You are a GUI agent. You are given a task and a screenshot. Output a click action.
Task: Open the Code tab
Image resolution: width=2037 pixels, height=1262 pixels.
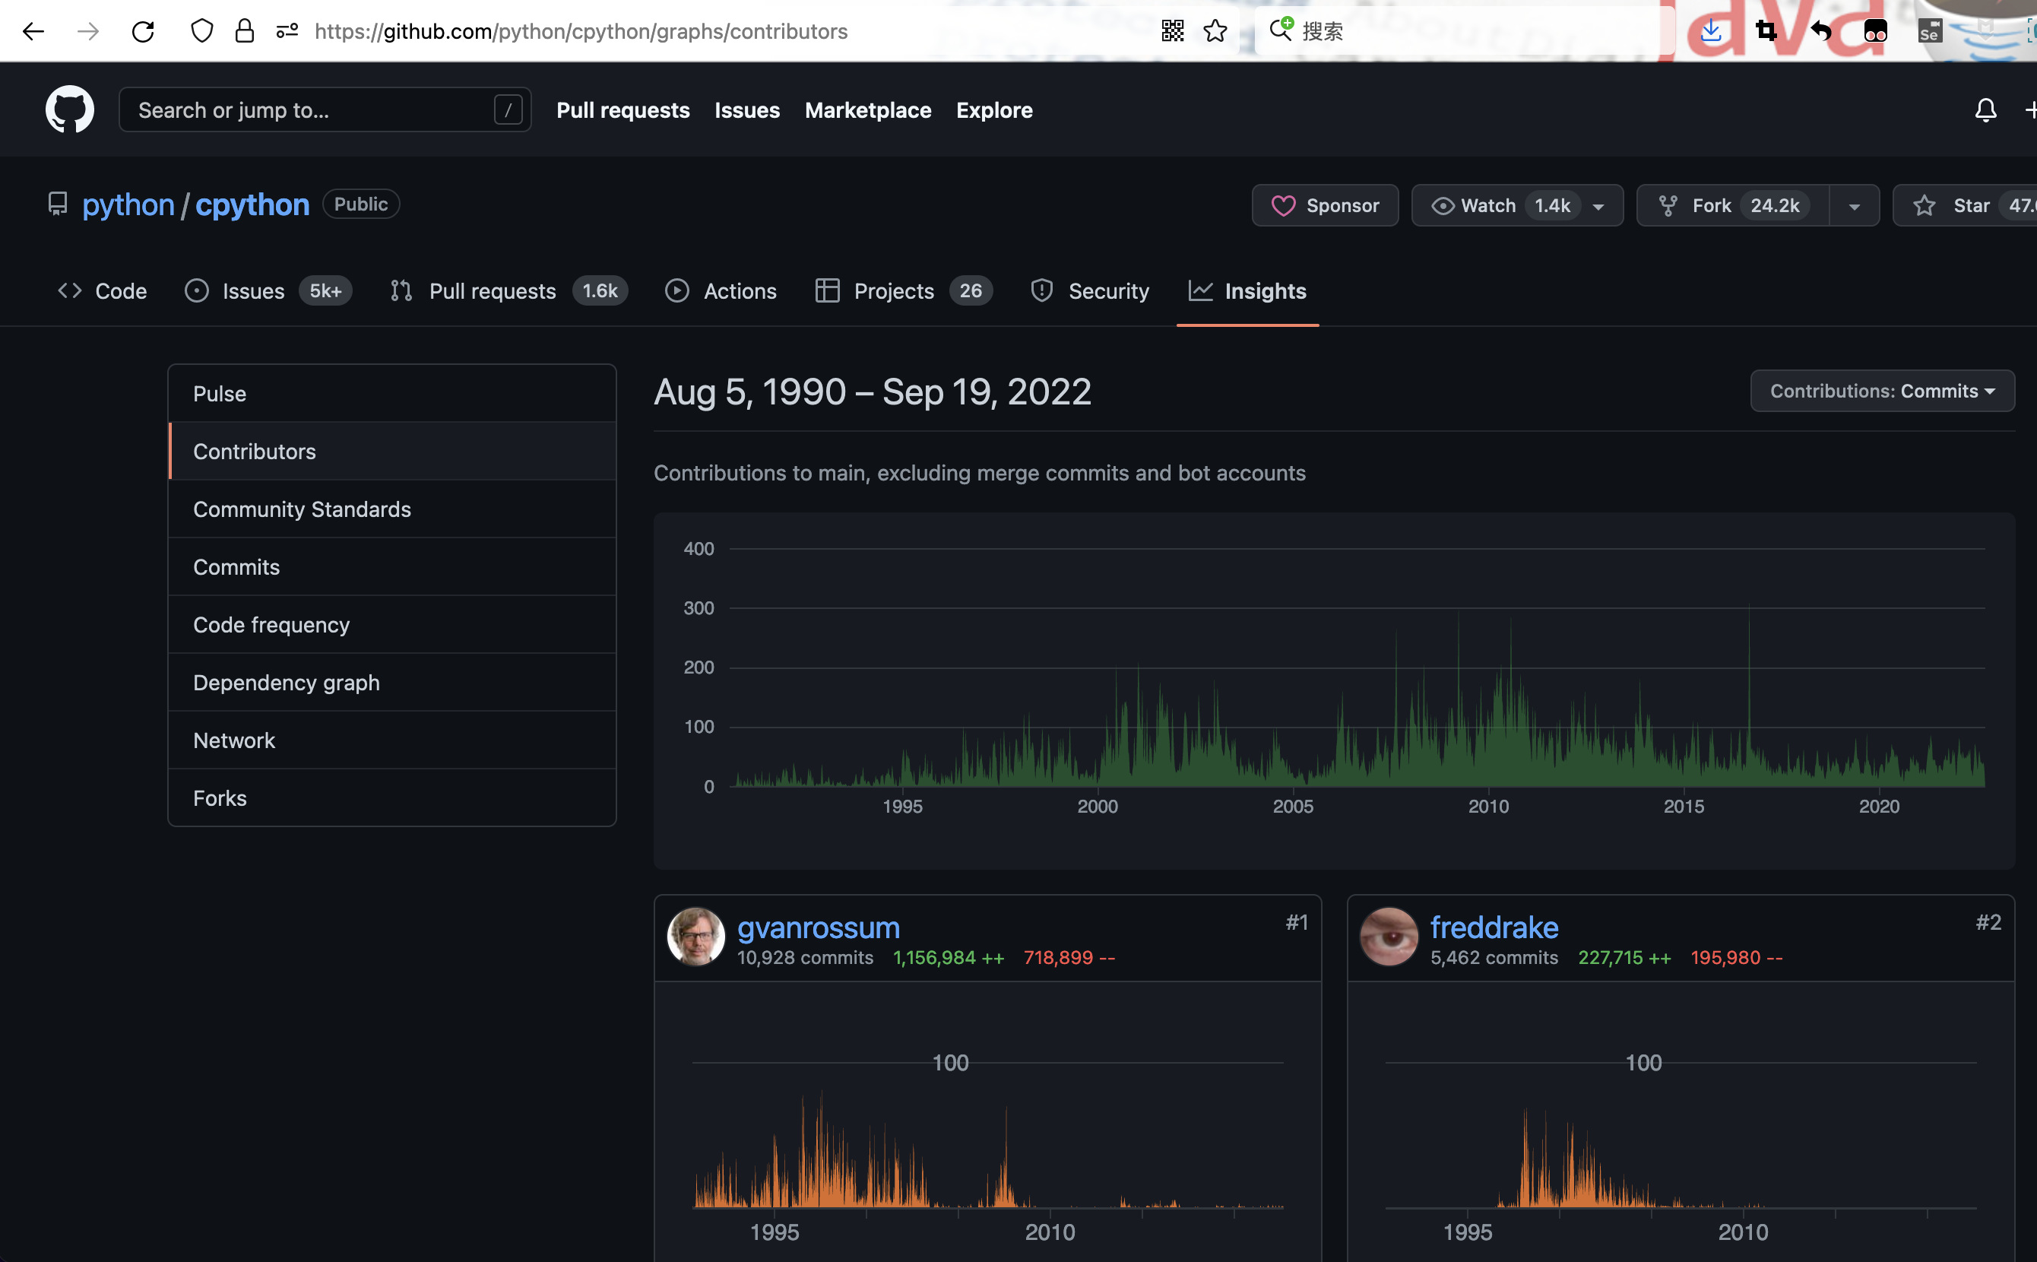pos(102,290)
